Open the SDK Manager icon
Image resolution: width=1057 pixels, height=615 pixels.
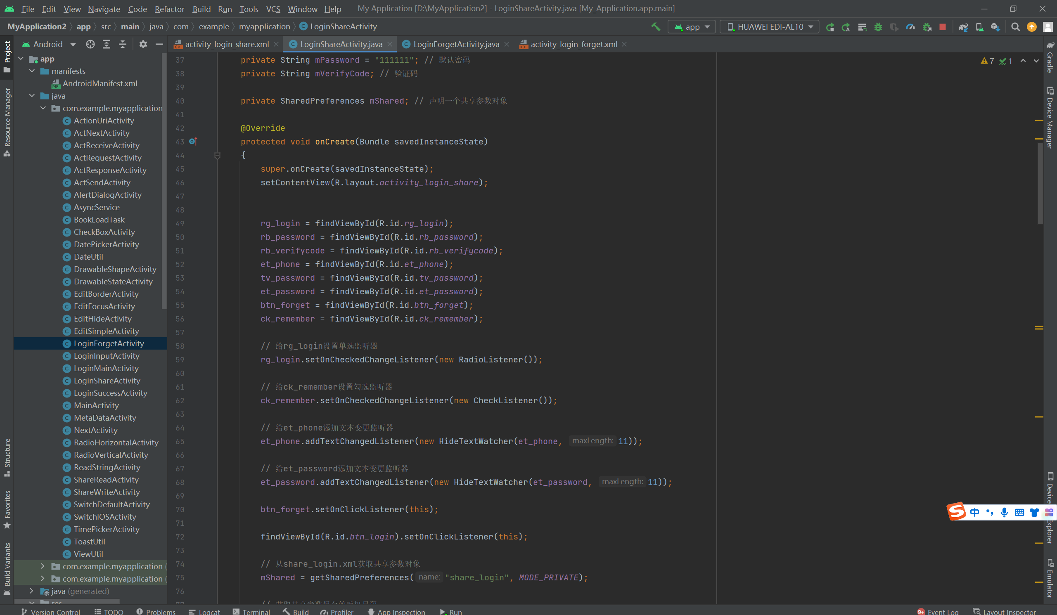[x=995, y=27]
